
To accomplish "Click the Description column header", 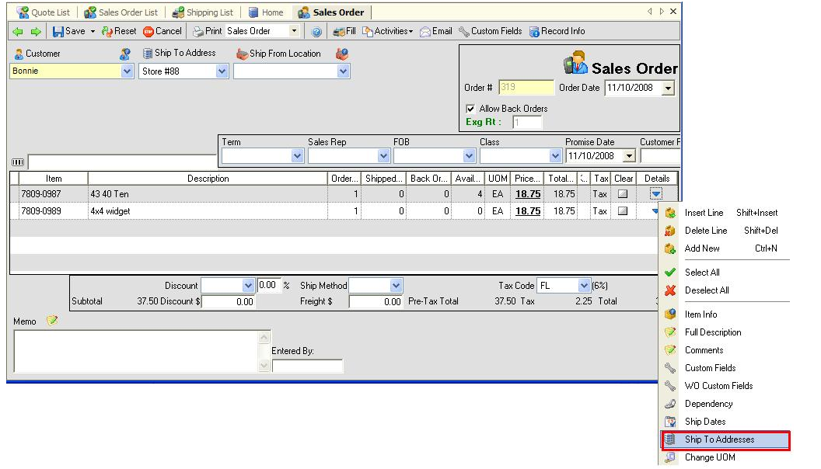I will 208,179.
